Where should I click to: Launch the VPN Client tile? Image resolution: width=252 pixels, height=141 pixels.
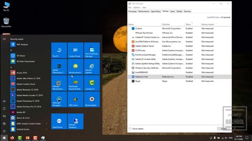(x=76, y=99)
